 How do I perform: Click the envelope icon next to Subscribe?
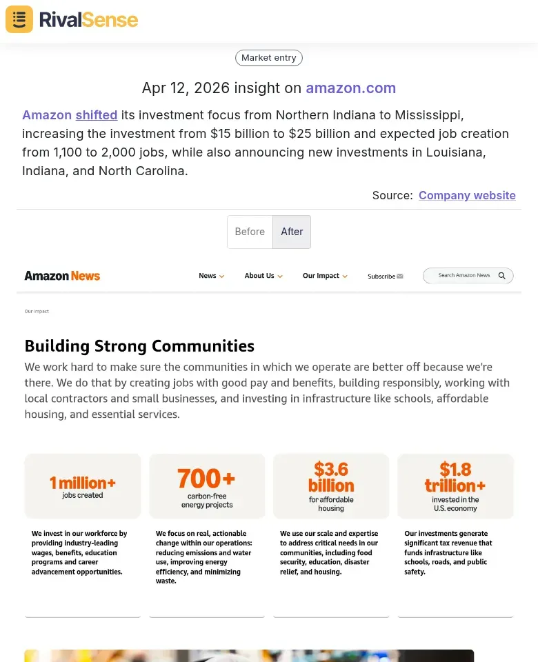pyautogui.click(x=400, y=276)
